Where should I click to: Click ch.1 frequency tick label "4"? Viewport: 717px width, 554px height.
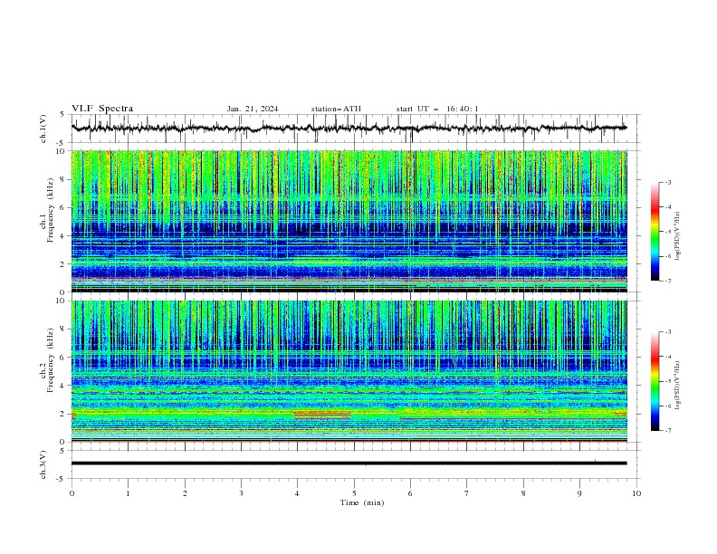(x=64, y=236)
